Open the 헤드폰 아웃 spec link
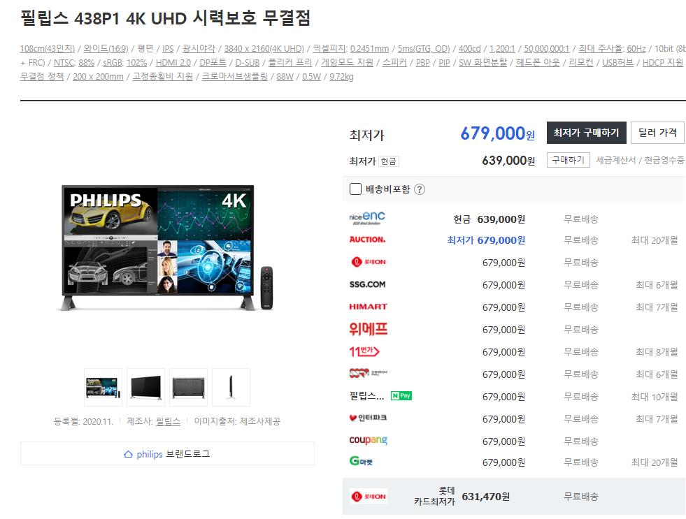 [x=538, y=62]
